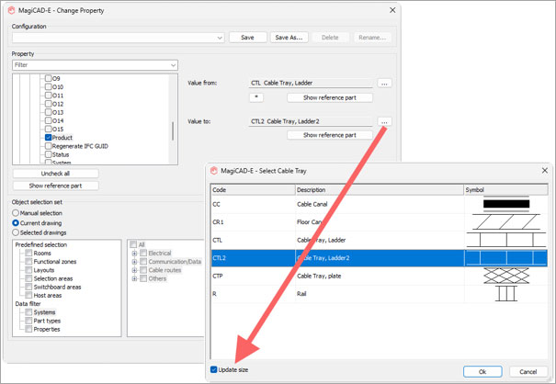This screenshot has width=556, height=384.
Task: Check Selection areas checkbox
Action: [x=28, y=278]
